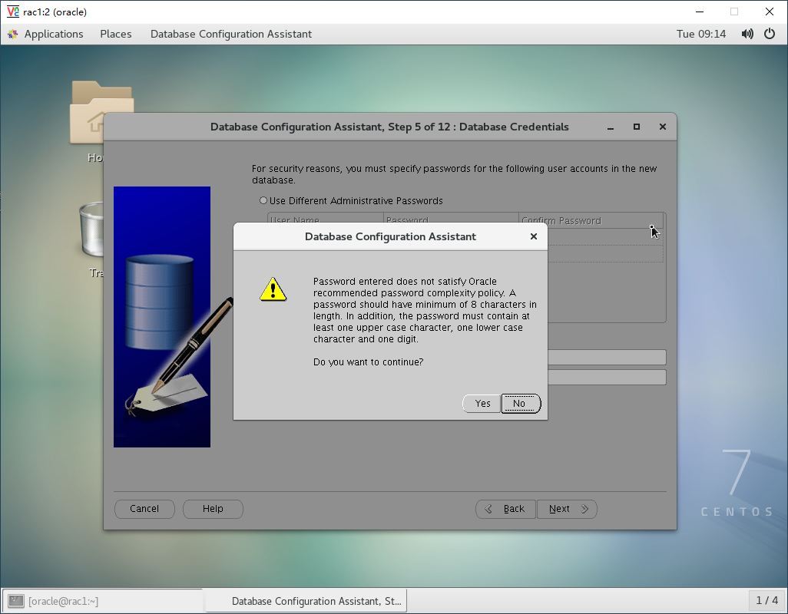
Task: Close the password warning dialog with X
Action: [534, 236]
